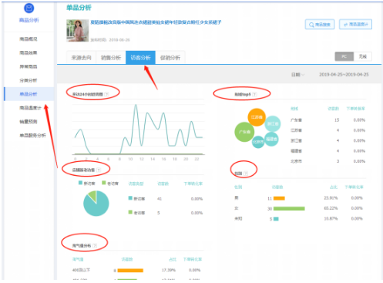The image size is (383, 283).
Task: Click the help icon beside 性别
Action: tap(246, 174)
